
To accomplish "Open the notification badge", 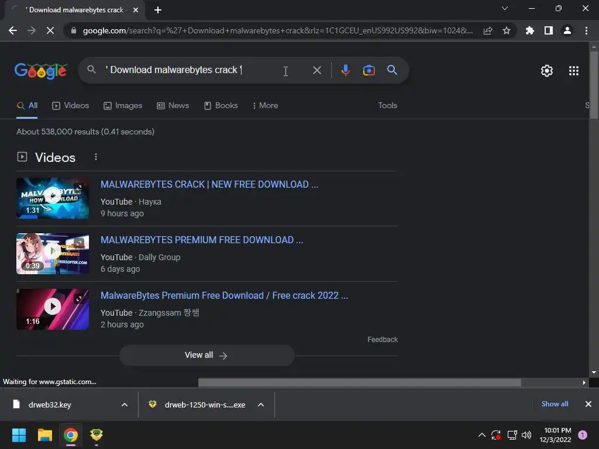I will 583,435.
